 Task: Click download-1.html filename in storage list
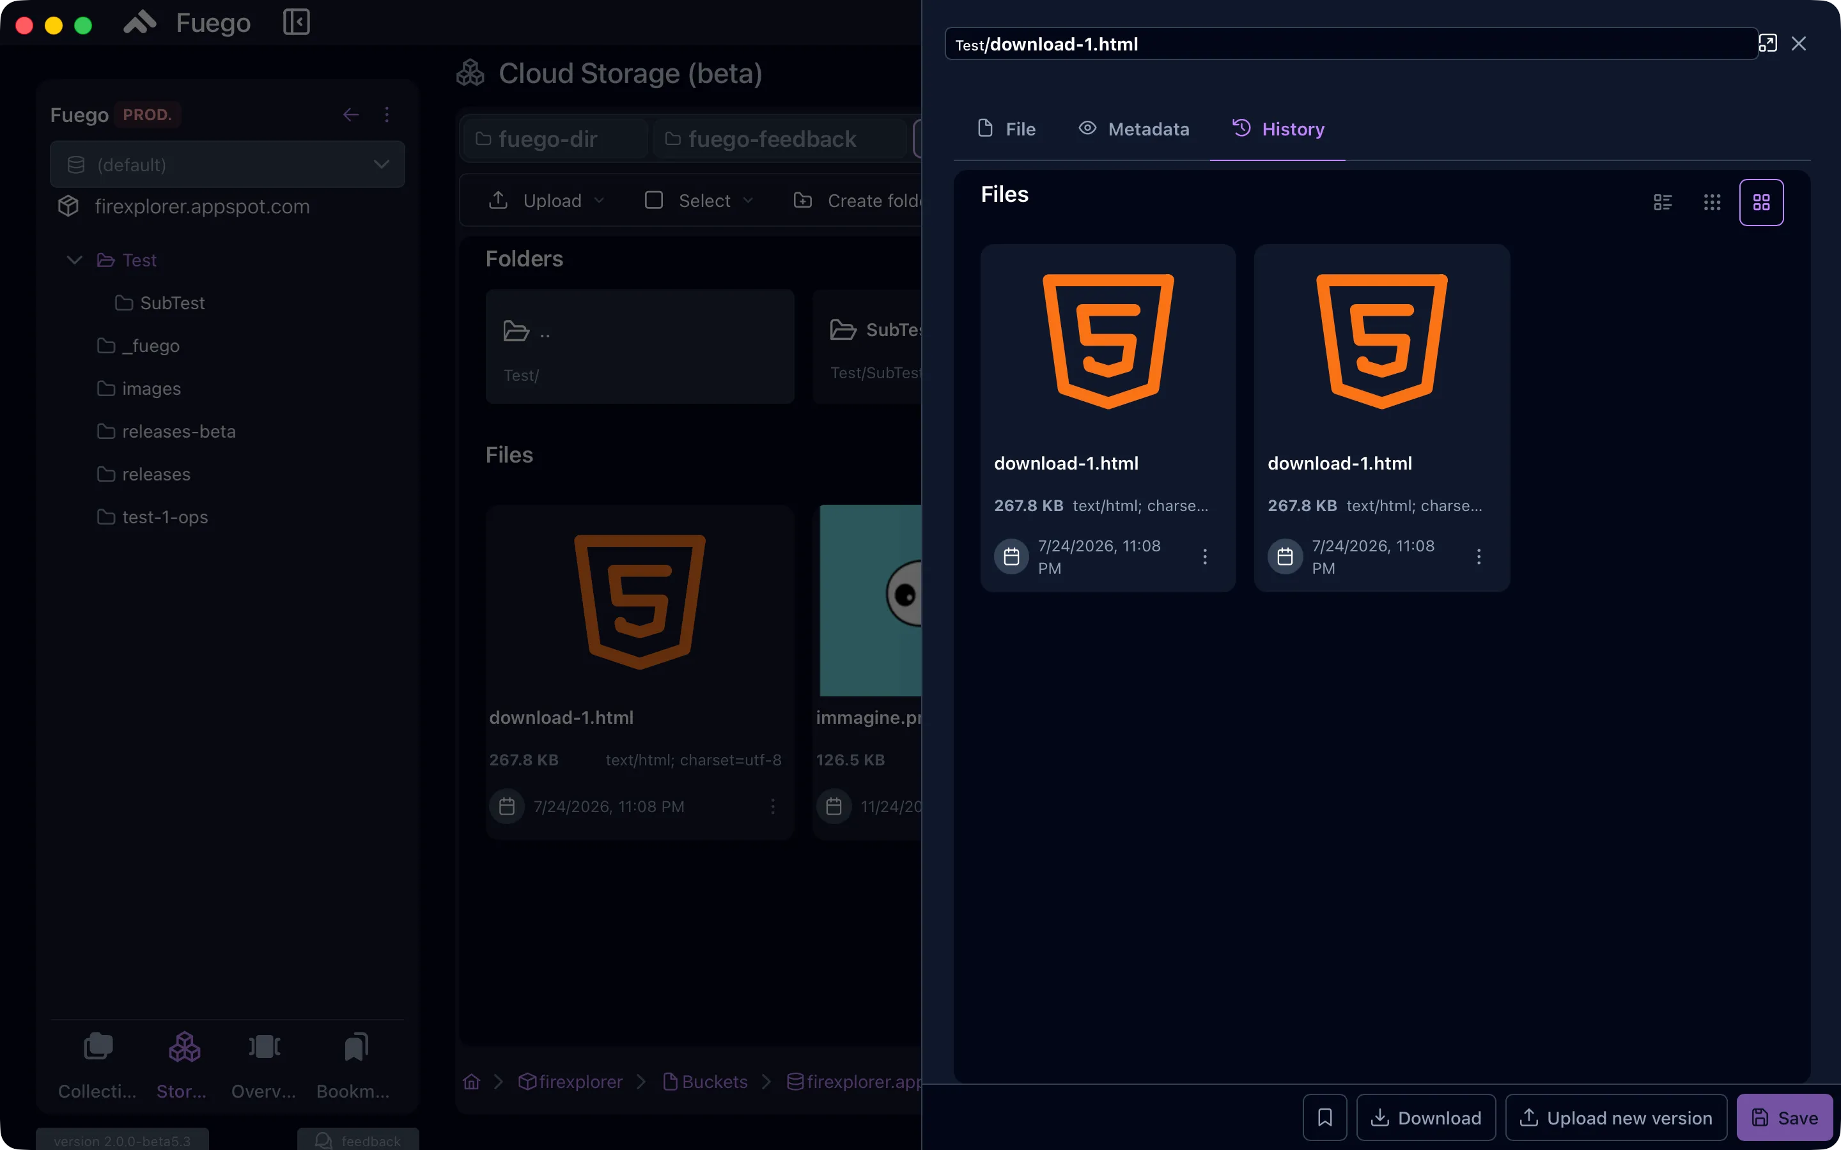pyautogui.click(x=561, y=717)
